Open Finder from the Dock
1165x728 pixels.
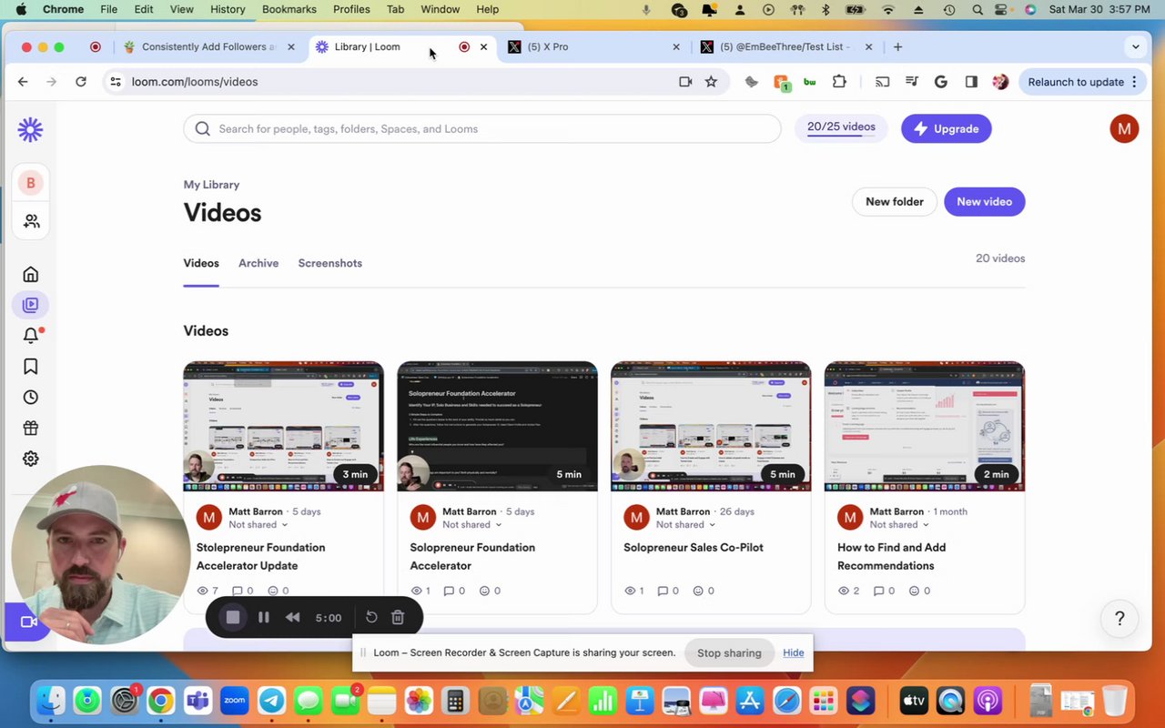50,701
